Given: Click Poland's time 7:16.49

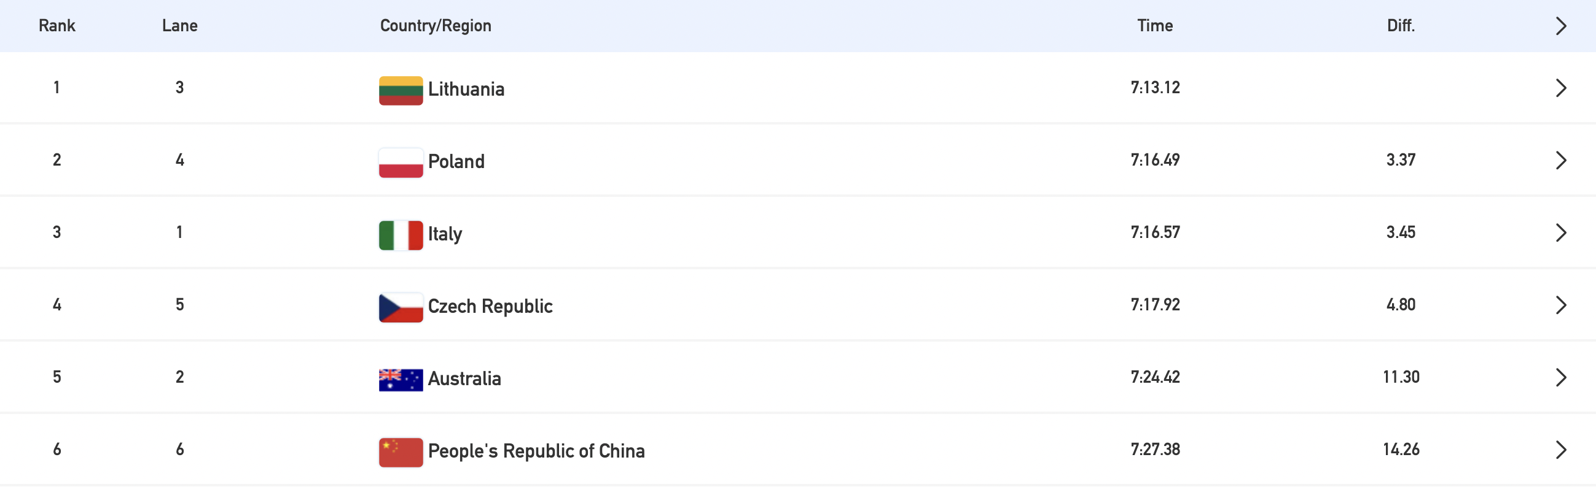Looking at the screenshot, I should pyautogui.click(x=1155, y=159).
